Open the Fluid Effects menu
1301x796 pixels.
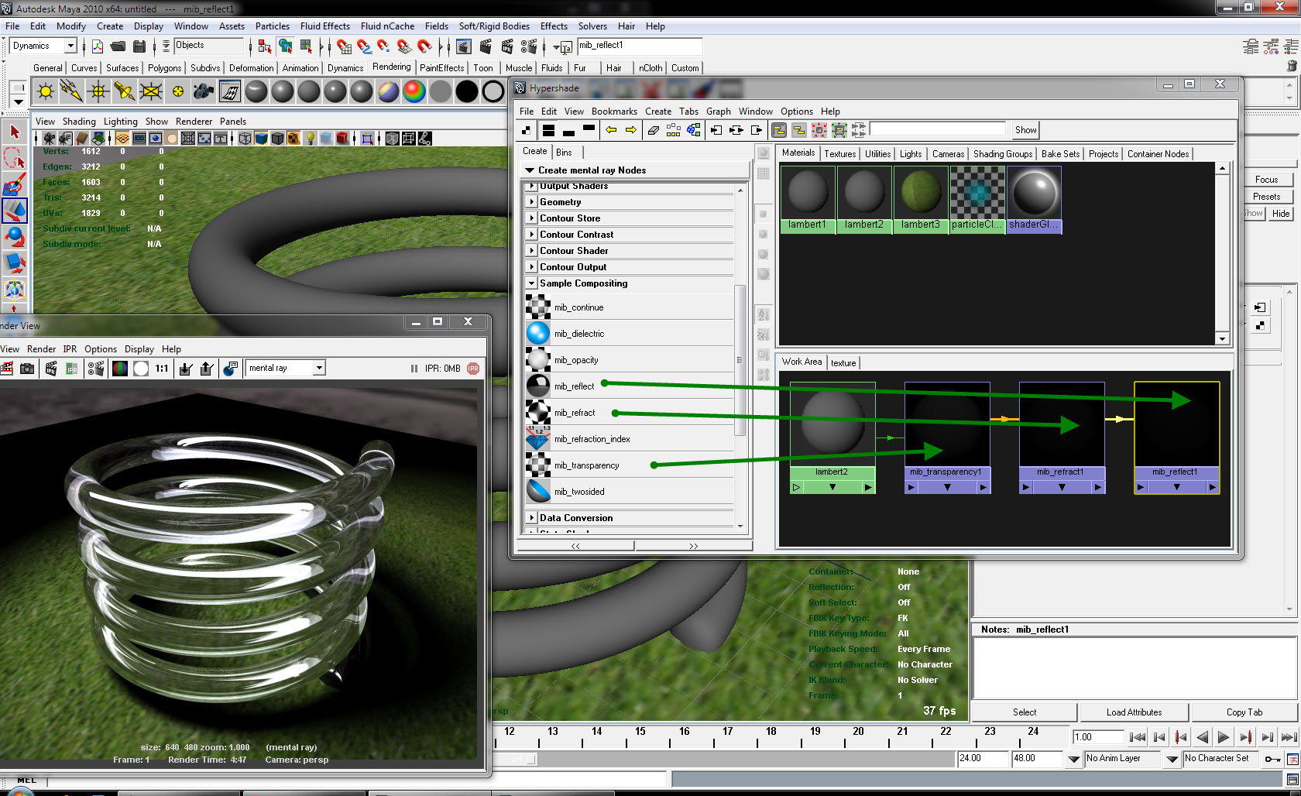point(325,26)
